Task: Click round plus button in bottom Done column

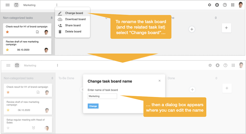Action: pyautogui.click(x=192, y=90)
